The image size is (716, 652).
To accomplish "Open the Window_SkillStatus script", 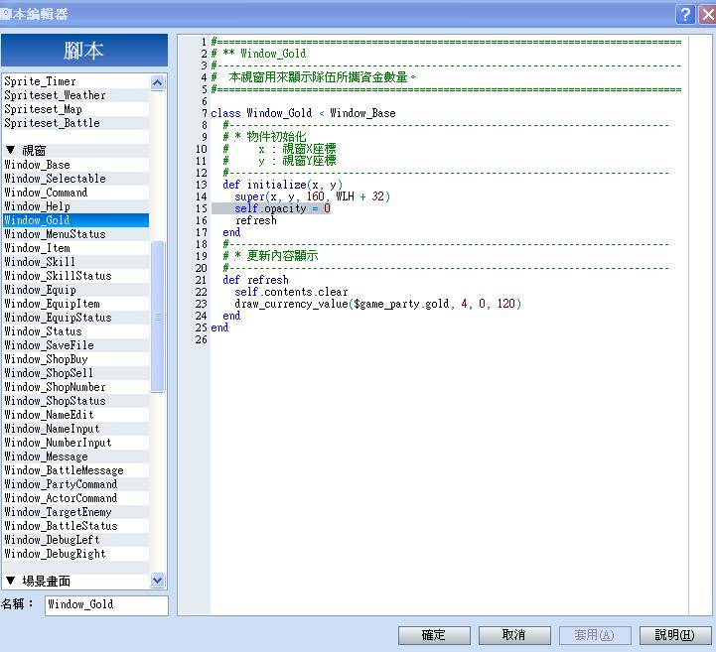I will (75, 276).
